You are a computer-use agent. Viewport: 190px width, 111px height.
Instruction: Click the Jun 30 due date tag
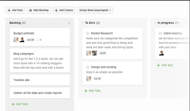[x=31, y=40]
